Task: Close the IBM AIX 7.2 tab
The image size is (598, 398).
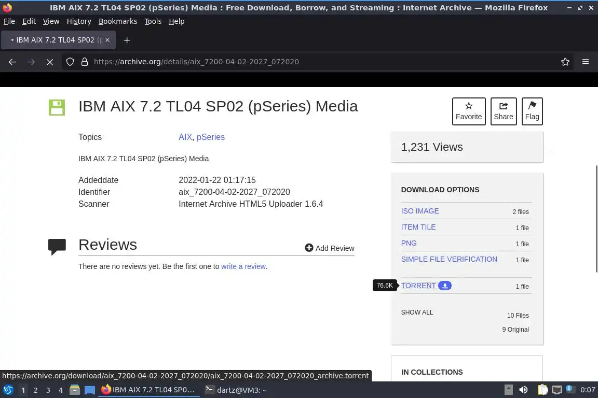Action: click(107, 40)
